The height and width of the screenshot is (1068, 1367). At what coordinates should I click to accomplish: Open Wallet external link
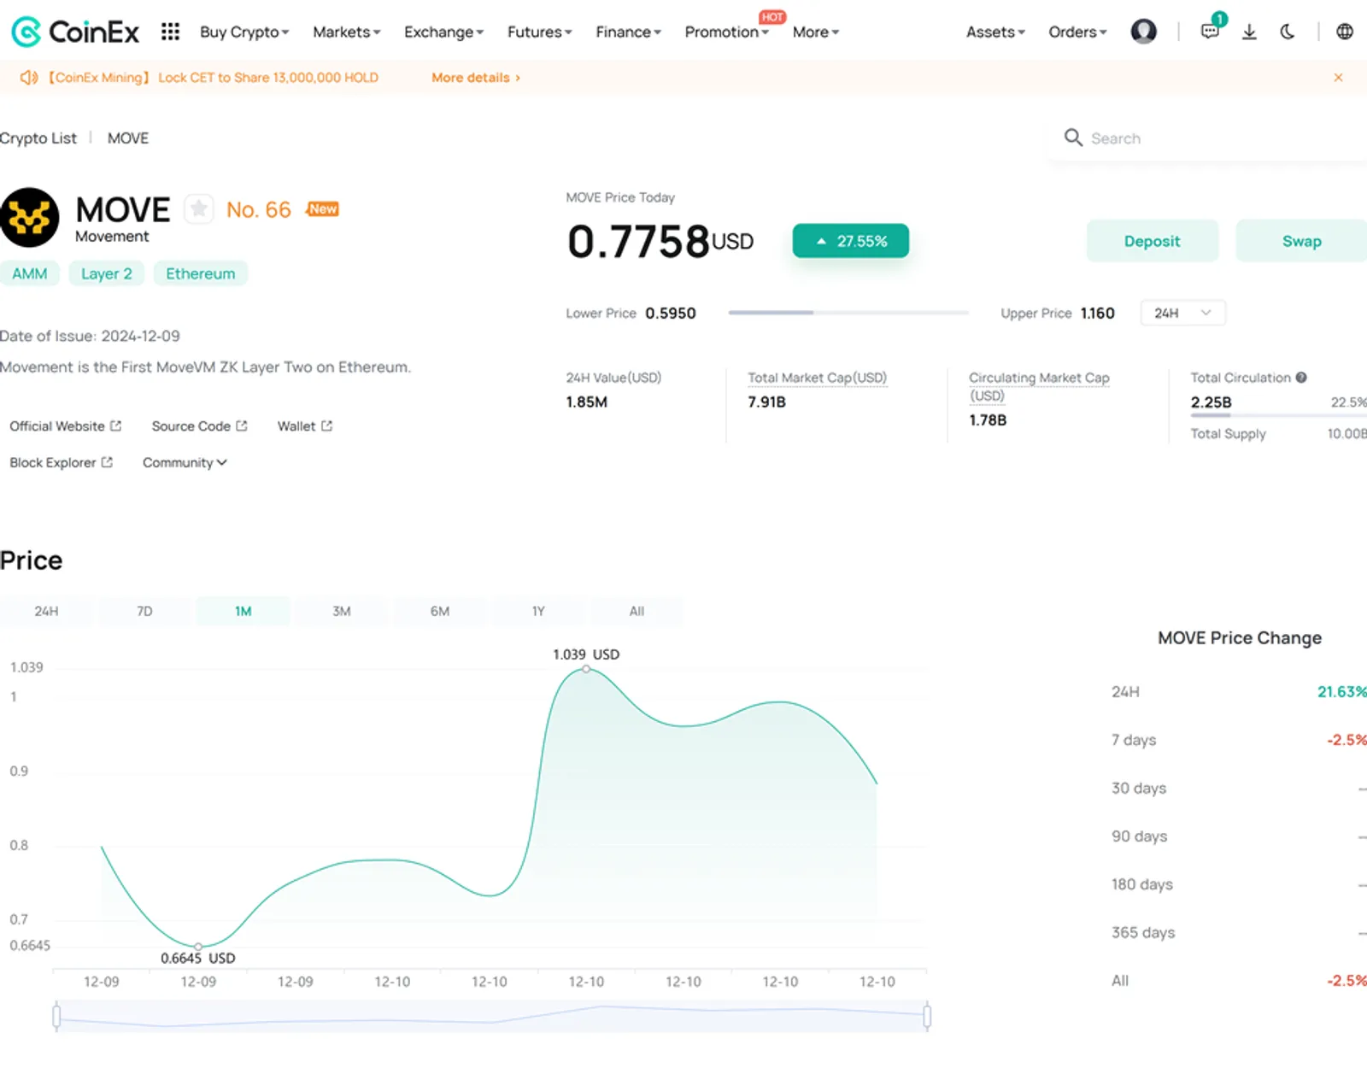(304, 425)
